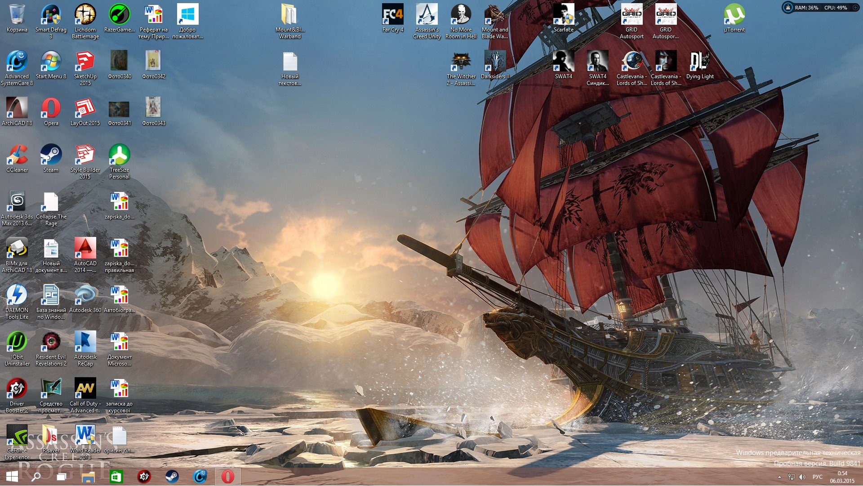Open DAEMON Tools Lite shortcut
Screen dimensions: 863x486
(x=17, y=302)
